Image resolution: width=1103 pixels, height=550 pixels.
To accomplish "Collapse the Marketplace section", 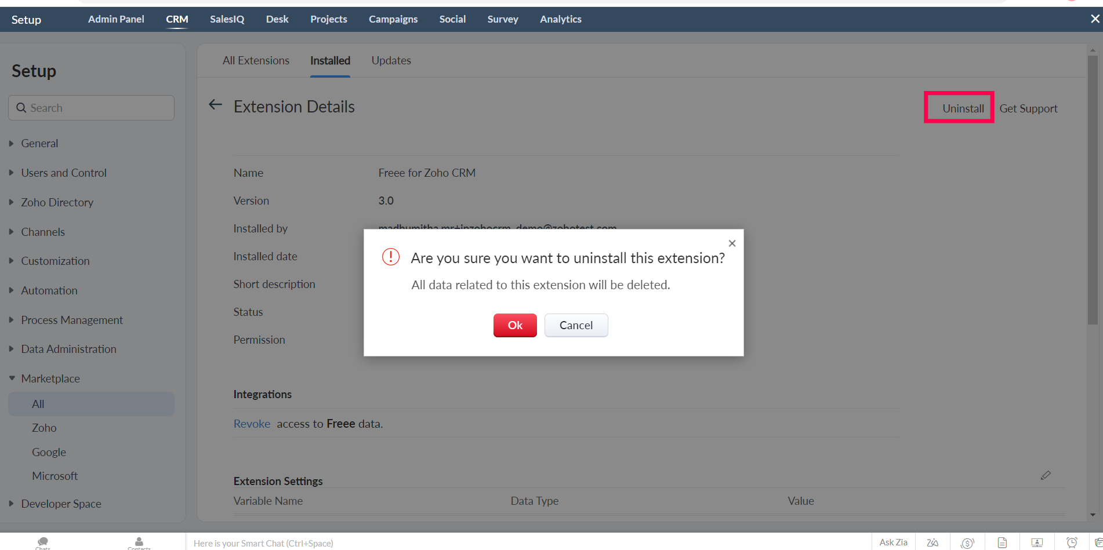I will pos(50,378).
